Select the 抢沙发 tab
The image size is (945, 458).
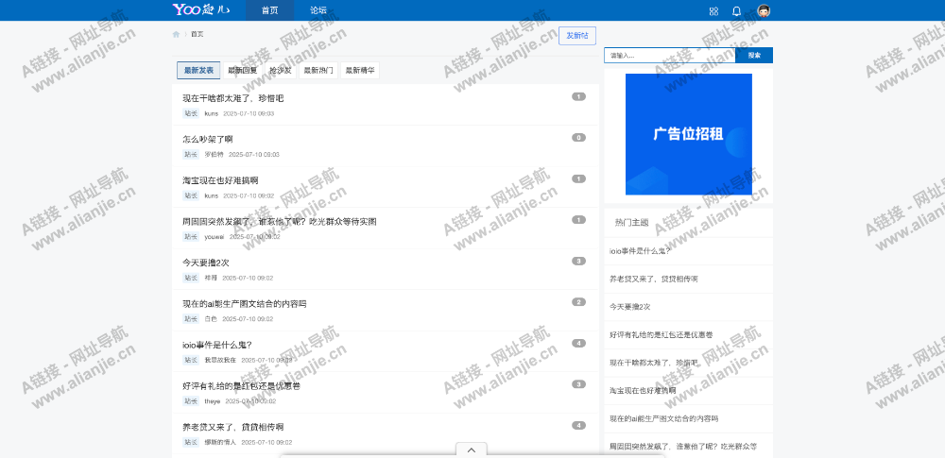pyautogui.click(x=281, y=71)
